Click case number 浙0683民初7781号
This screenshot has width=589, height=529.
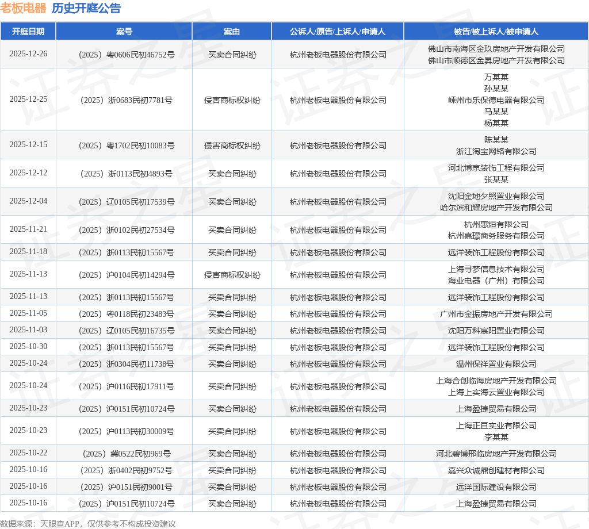coord(127,100)
